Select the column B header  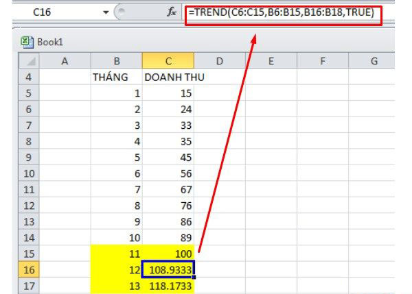pyautogui.click(x=116, y=61)
